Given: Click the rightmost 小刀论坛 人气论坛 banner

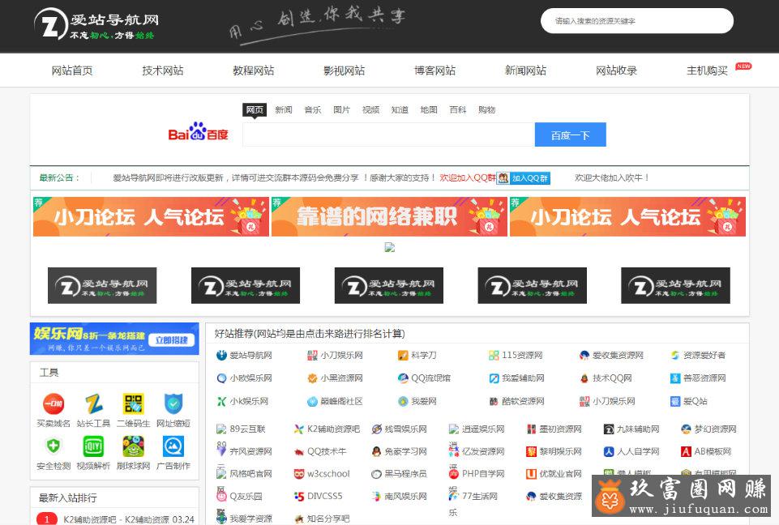Looking at the screenshot, I should [628, 216].
